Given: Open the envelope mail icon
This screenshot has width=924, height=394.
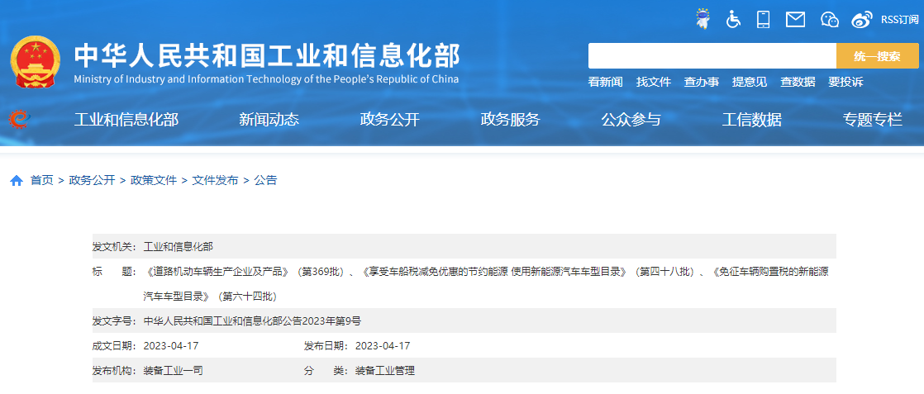Looking at the screenshot, I should pyautogui.click(x=795, y=18).
